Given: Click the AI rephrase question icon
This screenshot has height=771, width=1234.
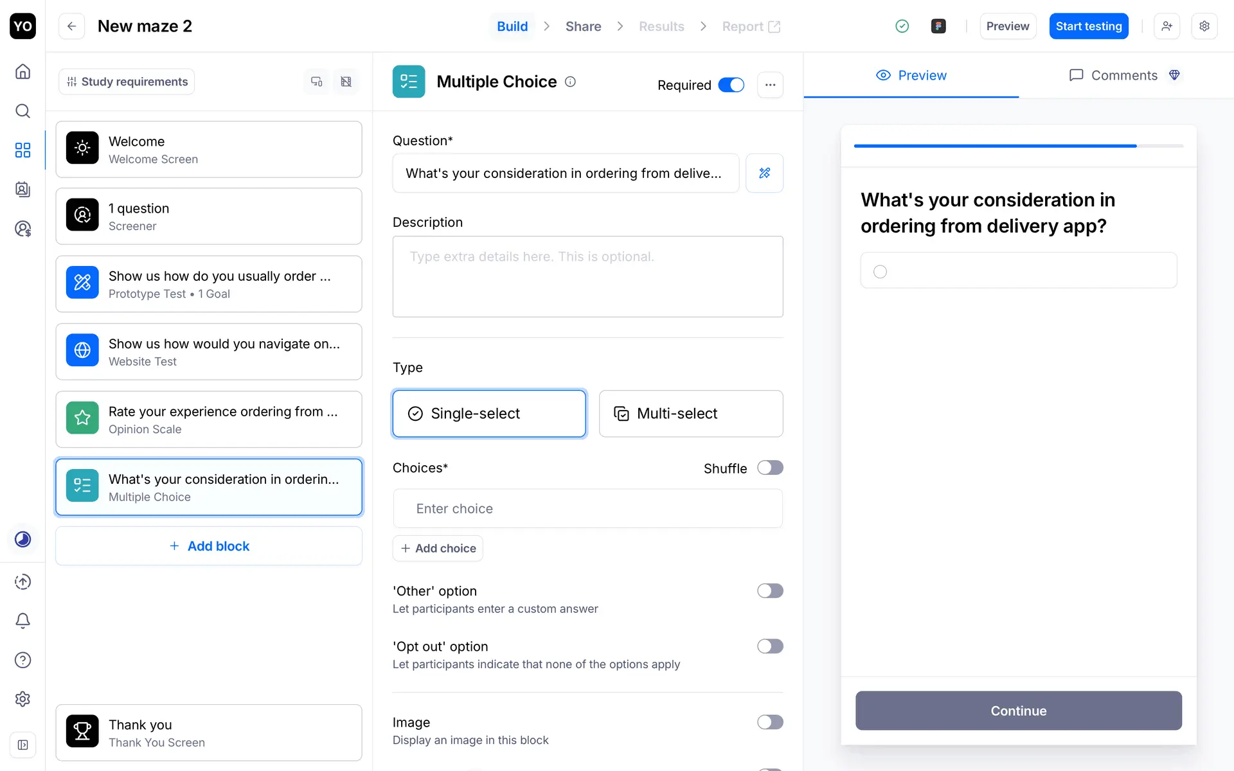Looking at the screenshot, I should (x=764, y=173).
